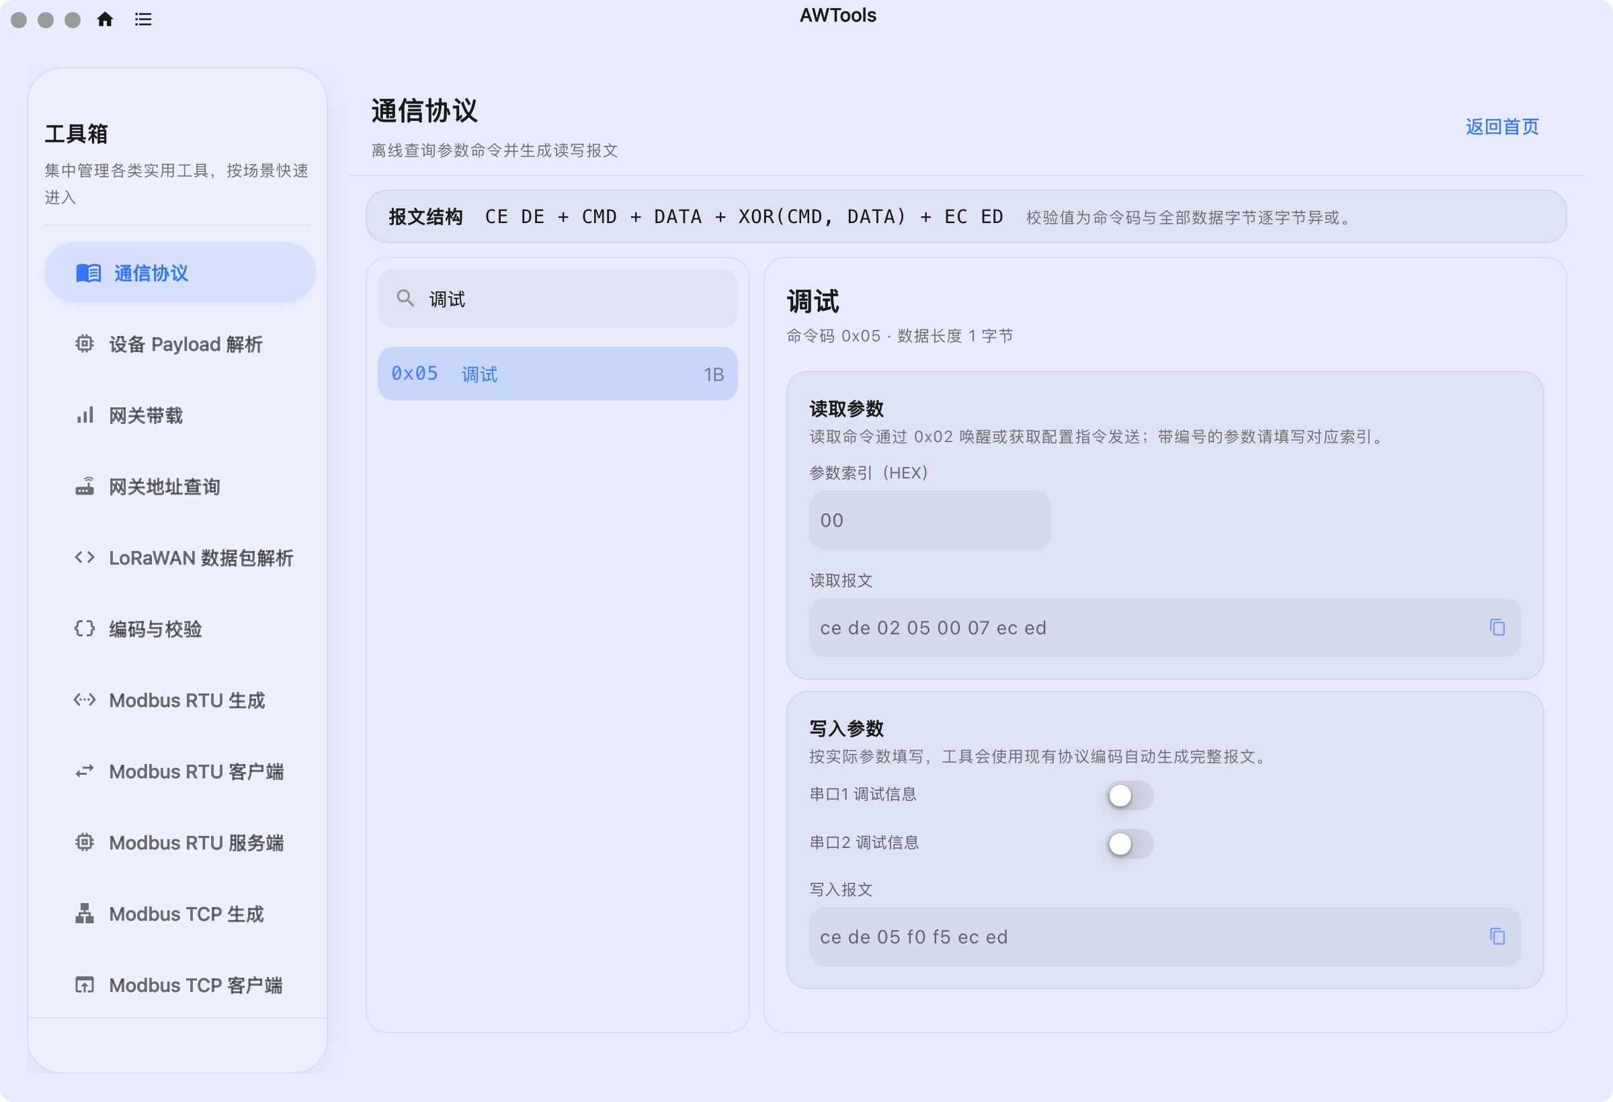Screen dimensions: 1613x1102
Task: Click the 编码与校验 braces icon
Action: click(85, 629)
